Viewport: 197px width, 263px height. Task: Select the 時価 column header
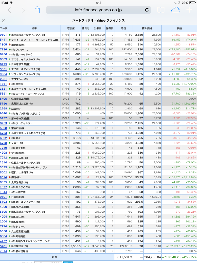pos(123,29)
